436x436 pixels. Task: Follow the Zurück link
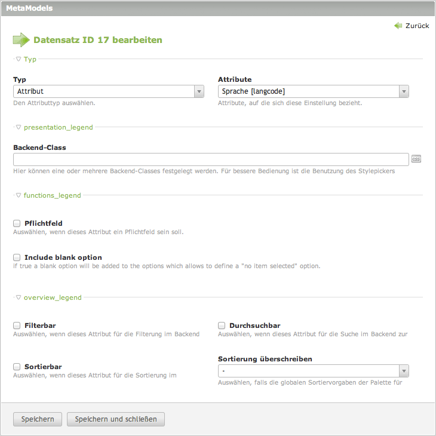(x=417, y=26)
